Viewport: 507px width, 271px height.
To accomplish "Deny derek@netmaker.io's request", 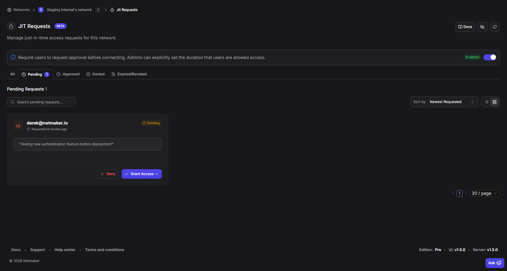I will pos(108,174).
